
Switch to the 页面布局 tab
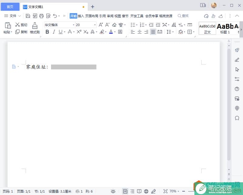[x=92, y=16]
